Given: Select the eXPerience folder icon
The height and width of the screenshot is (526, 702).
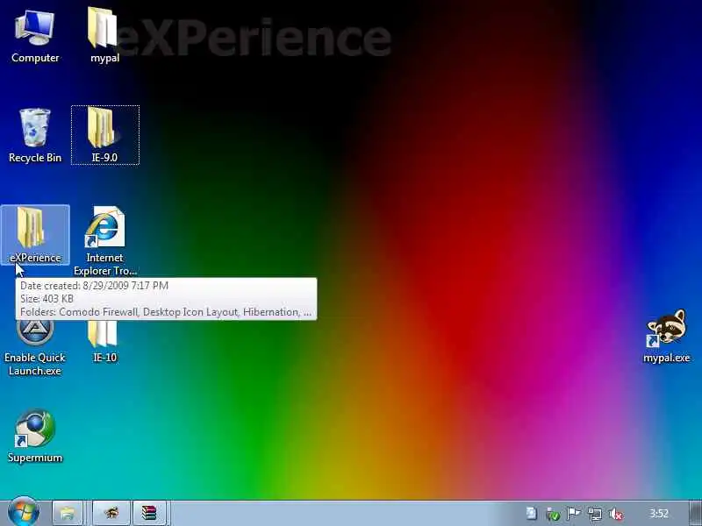Looking at the screenshot, I should (x=35, y=235).
